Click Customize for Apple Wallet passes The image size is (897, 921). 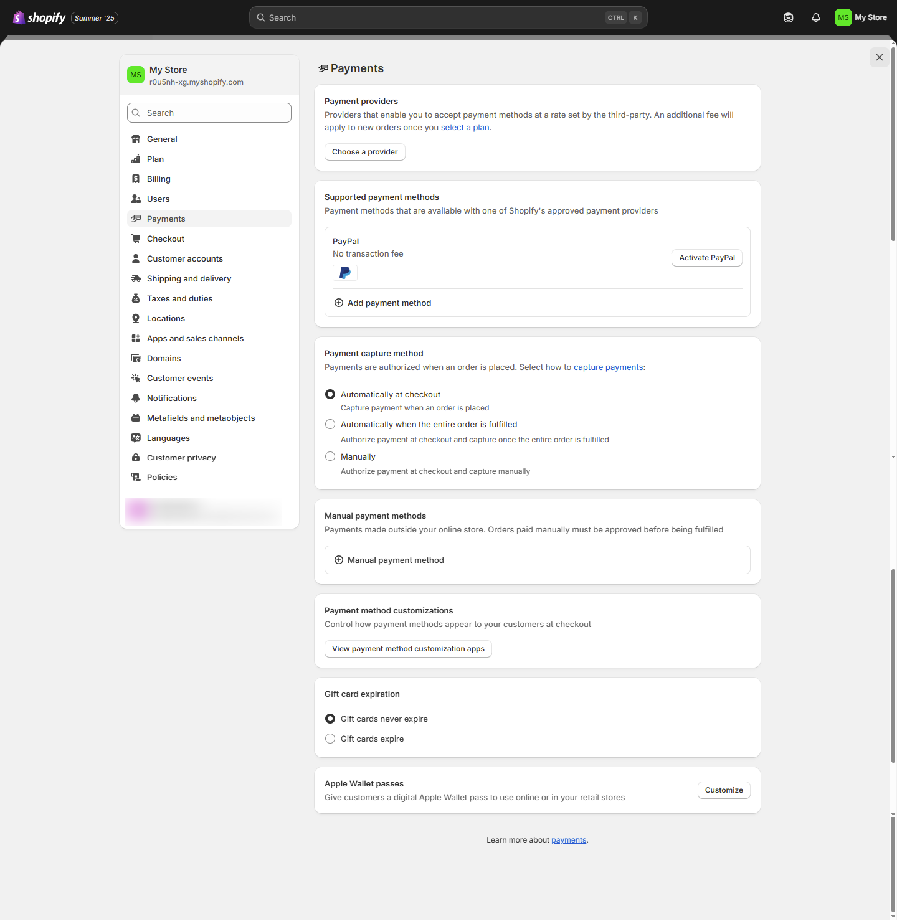pos(724,790)
